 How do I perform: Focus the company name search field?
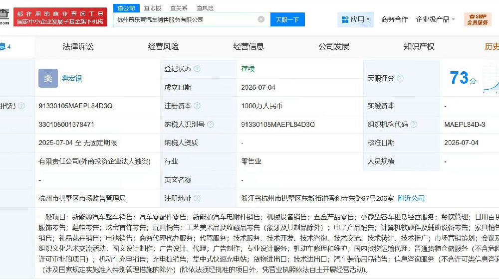[x=192, y=19]
